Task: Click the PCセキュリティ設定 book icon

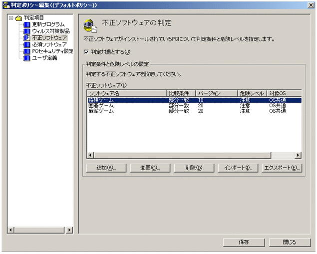Action: click(27, 51)
